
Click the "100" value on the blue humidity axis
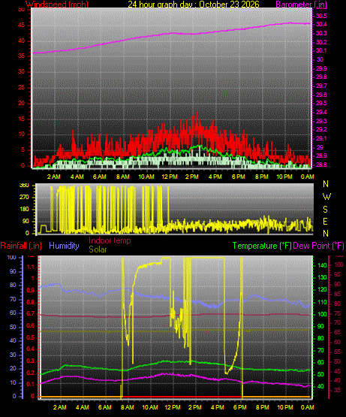click(12, 257)
